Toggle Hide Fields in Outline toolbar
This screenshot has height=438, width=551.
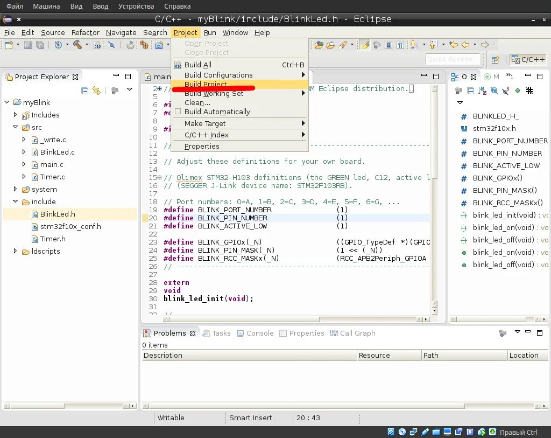tap(494, 91)
